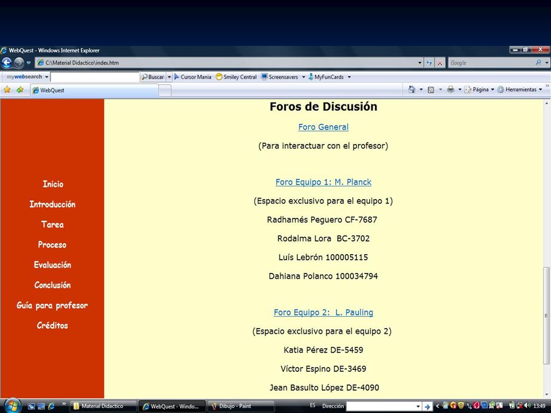551x413 pixels.
Task: Open the Créditos sidebar link
Action: pos(52,326)
